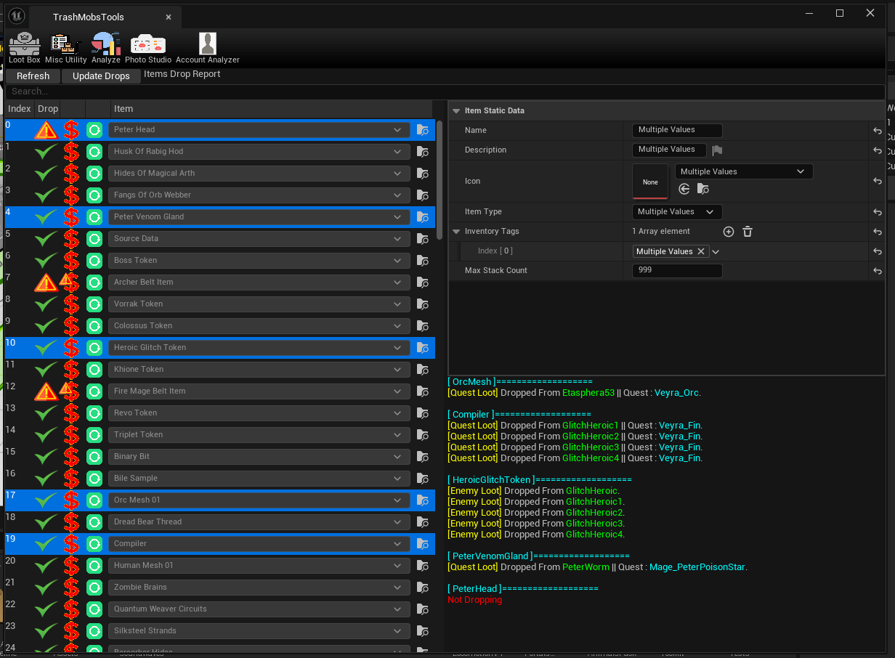Viewport: 895px width, 658px height.
Task: Open the Inventory Tags Index 0 options chevron
Action: click(716, 251)
